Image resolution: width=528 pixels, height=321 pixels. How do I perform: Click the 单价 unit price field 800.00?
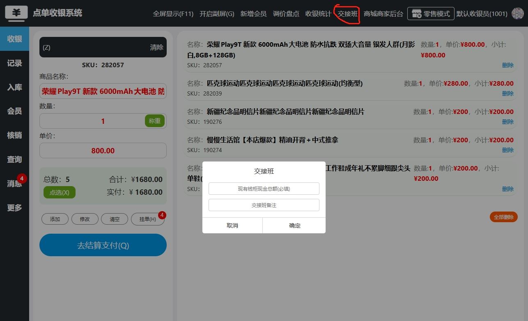click(x=103, y=150)
